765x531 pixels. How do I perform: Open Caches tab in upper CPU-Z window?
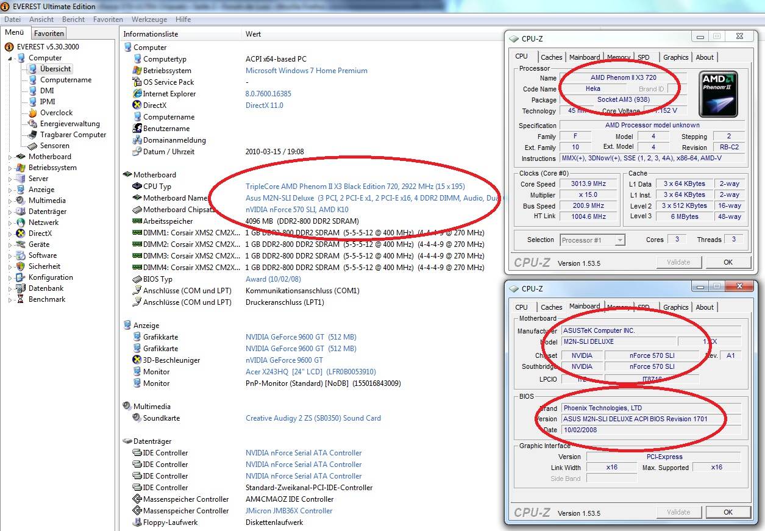point(552,57)
